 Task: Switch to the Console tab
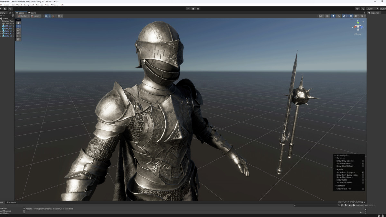pos(11,203)
